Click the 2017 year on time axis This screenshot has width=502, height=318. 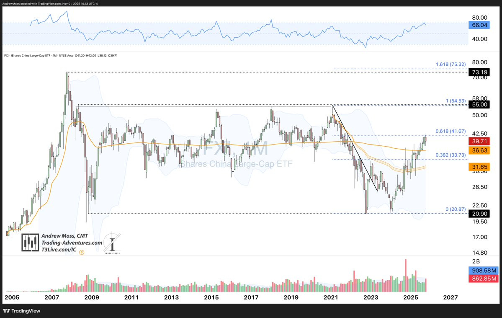point(251,297)
